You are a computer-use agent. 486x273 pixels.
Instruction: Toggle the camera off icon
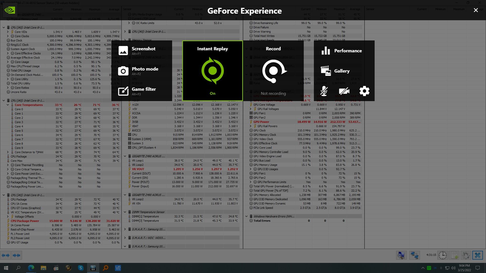(x=344, y=91)
